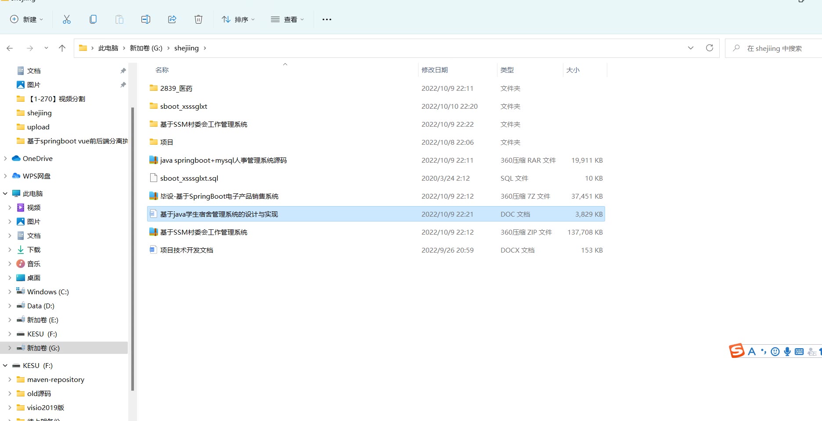Screen dimensions: 822x421
Task: Click 新加卷 (G:) in the address breadcrumb
Action: (146, 48)
